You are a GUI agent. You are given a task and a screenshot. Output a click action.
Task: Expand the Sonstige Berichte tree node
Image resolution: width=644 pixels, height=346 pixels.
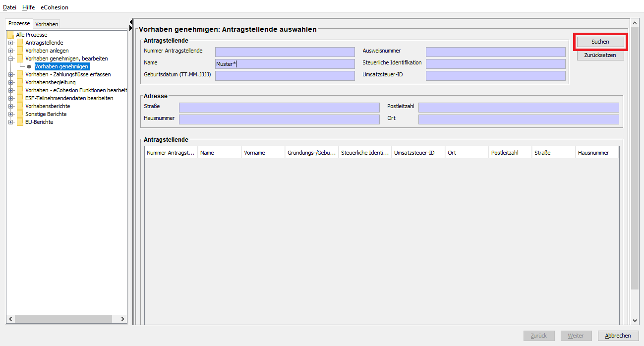tap(11, 114)
